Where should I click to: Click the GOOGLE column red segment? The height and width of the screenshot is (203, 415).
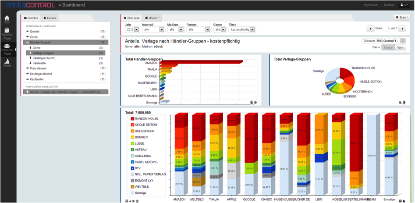[x=250, y=139]
